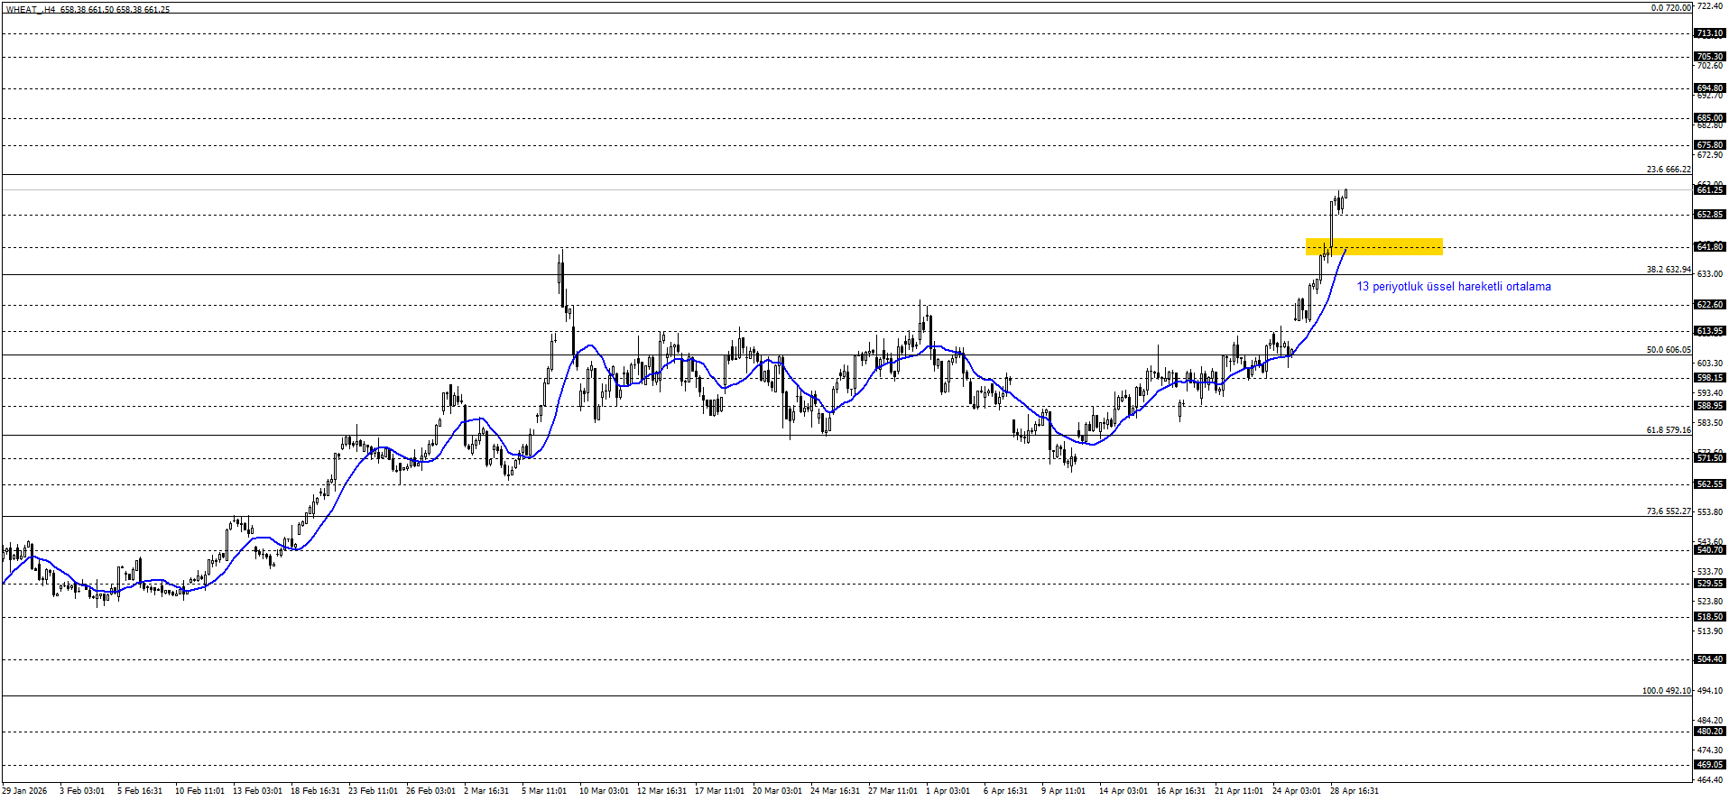1729x801 pixels.
Task: Click the 518.50 price level tag
Action: pos(1710,617)
